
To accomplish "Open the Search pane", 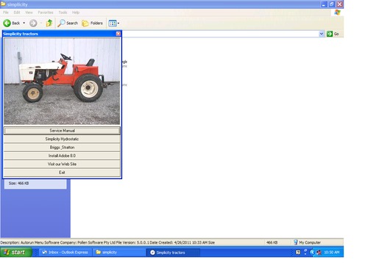I will coord(68,23).
